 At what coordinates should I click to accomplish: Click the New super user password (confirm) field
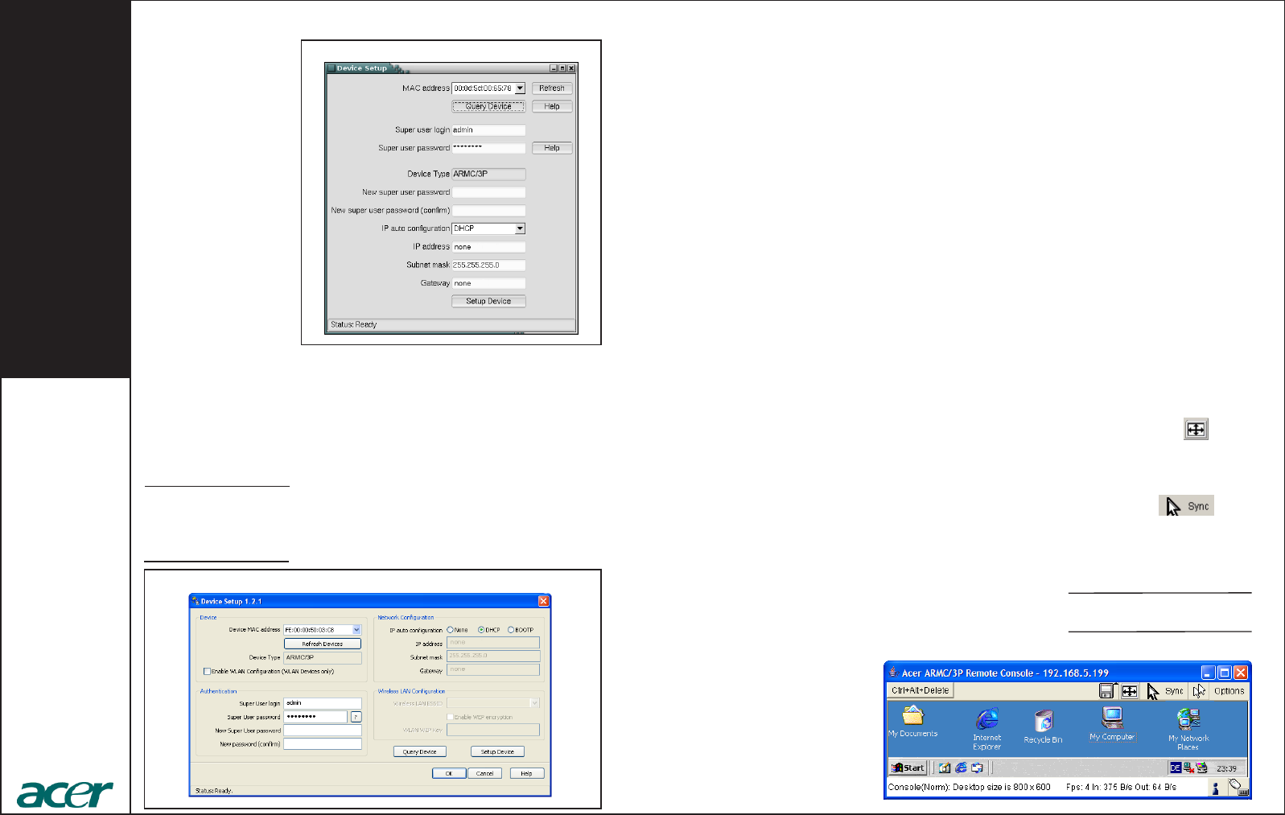pos(488,210)
